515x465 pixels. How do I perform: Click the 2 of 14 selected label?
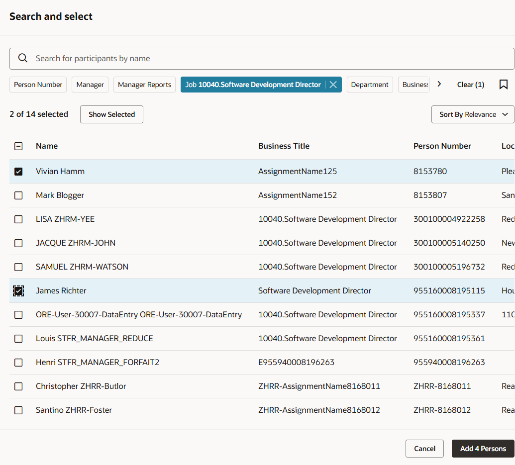(39, 114)
